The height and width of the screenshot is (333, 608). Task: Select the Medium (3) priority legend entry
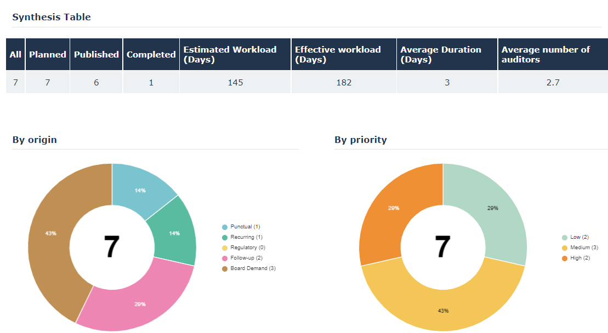point(583,248)
